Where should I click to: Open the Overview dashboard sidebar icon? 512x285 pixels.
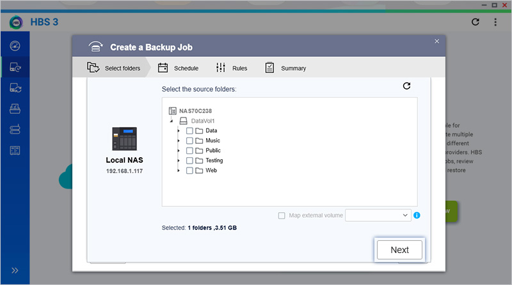click(15, 46)
